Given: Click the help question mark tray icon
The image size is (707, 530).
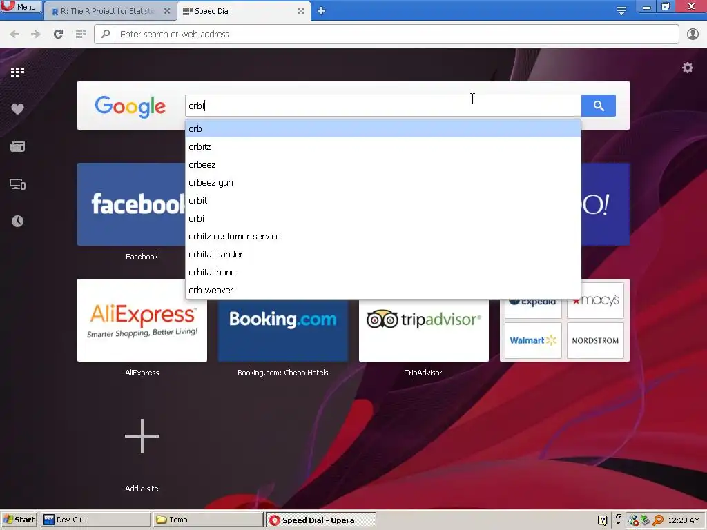Looking at the screenshot, I should [602, 520].
